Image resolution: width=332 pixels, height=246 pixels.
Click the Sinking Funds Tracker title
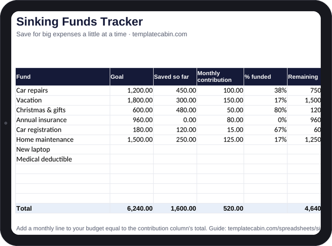point(80,22)
